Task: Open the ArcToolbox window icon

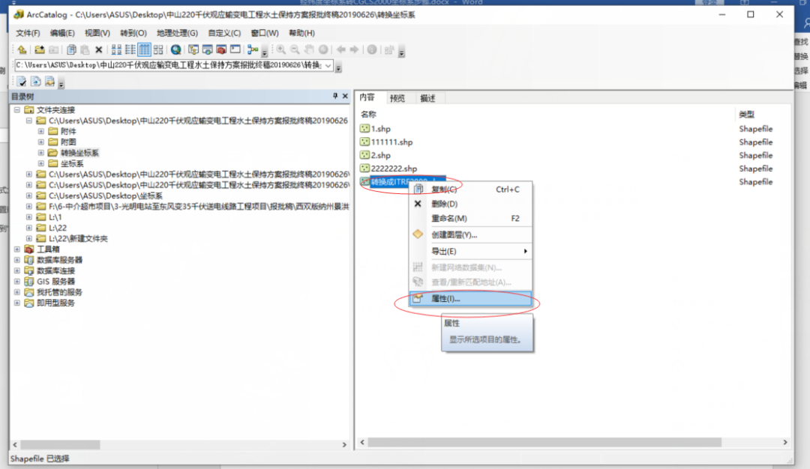Action: tap(220, 49)
